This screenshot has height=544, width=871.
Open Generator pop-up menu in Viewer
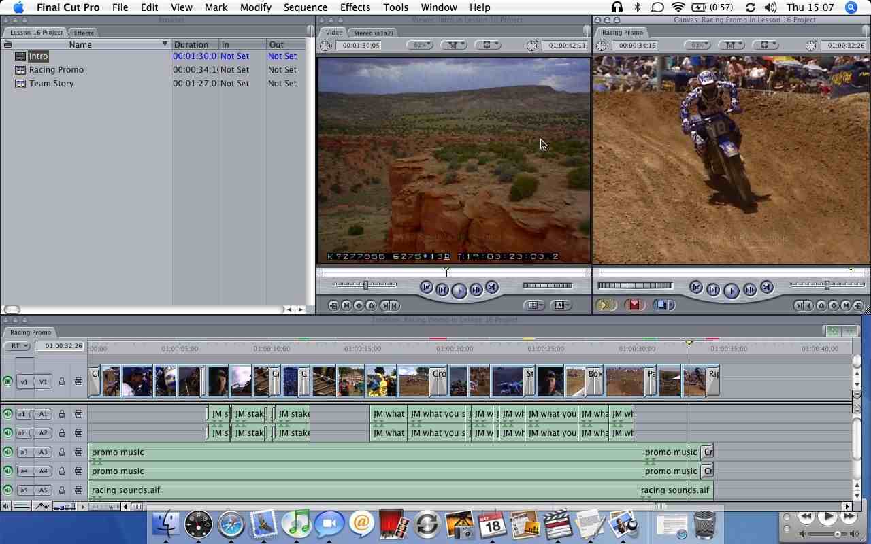(x=561, y=305)
